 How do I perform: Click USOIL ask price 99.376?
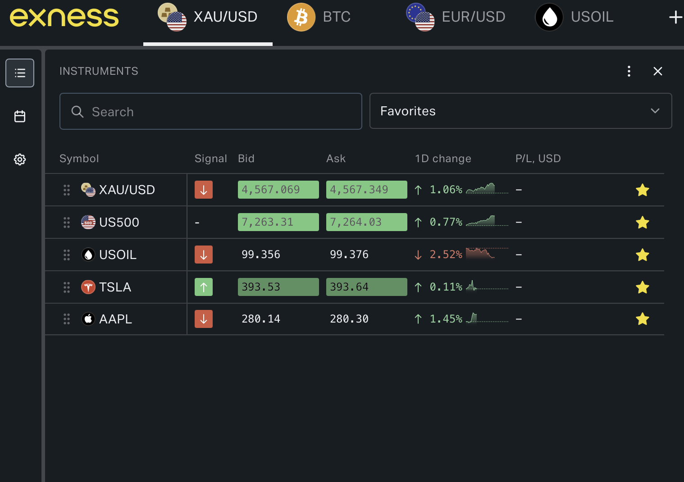pos(349,255)
